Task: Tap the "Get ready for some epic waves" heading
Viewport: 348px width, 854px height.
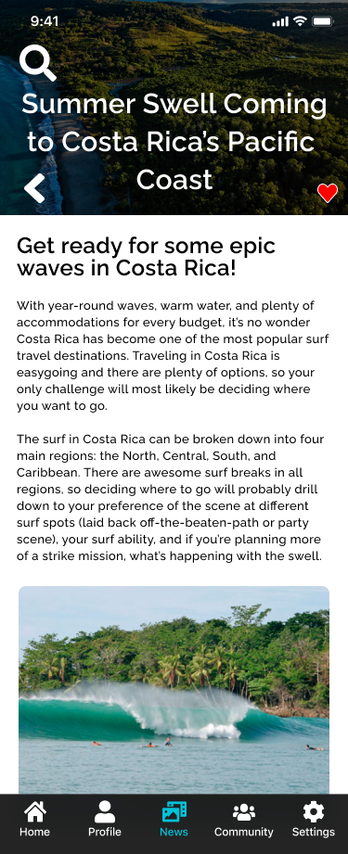Action: coord(147,257)
